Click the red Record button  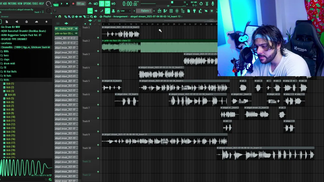coord(73,4)
